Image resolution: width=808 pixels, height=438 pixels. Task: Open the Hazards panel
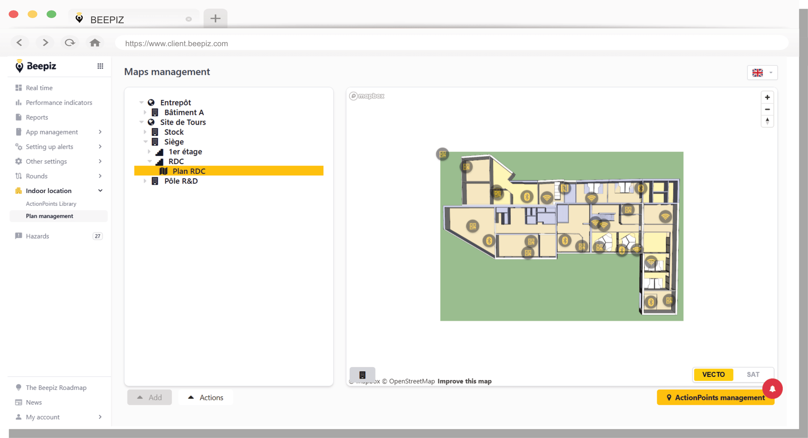tap(37, 236)
